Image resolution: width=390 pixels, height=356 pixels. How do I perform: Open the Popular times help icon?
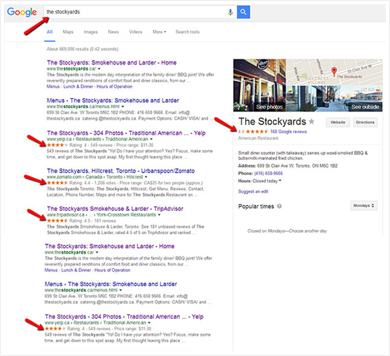click(279, 206)
